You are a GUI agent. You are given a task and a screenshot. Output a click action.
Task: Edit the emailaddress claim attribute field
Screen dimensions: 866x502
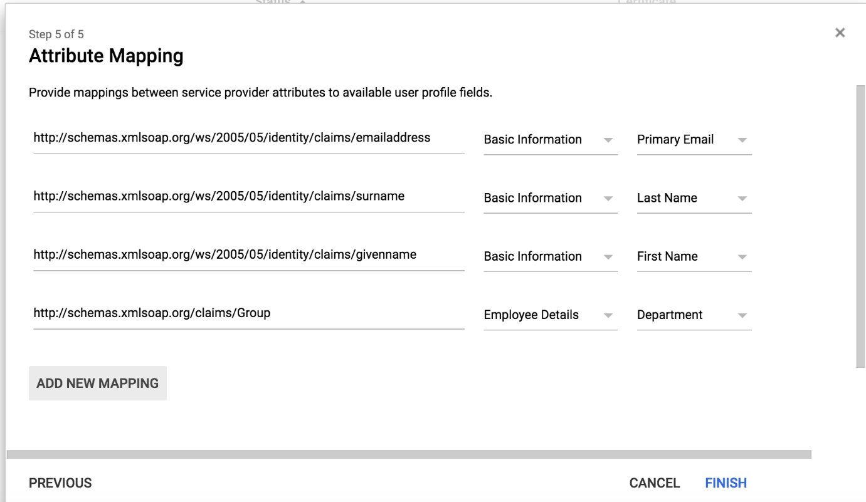tap(248, 138)
